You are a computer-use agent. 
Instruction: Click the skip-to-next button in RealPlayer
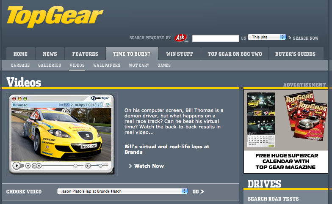click(39, 166)
